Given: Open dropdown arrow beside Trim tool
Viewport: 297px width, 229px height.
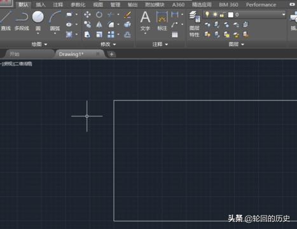Looking at the screenshot, I should 118,15.
